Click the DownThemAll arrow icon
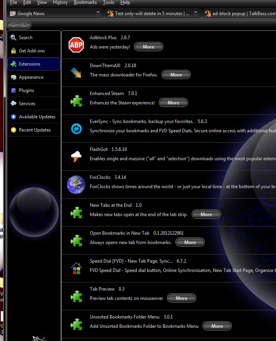Image resolution: width=276 pixels, height=341 pixels. pyautogui.click(x=76, y=73)
